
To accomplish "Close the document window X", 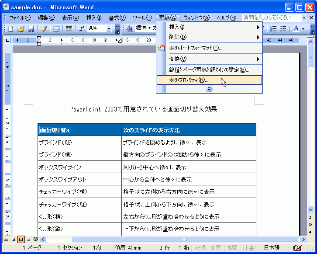I will click(311, 18).
